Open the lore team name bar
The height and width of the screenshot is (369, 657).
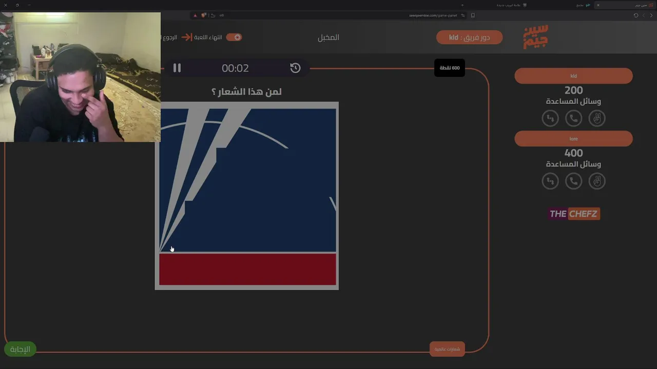coord(573,138)
